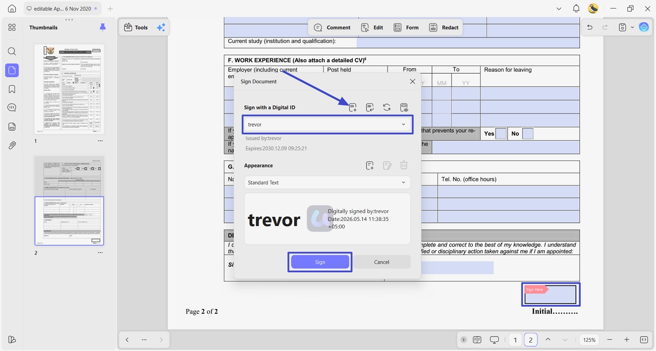This screenshot has width=656, height=351.
Task: Click the Save icon
Action: (x=623, y=27)
